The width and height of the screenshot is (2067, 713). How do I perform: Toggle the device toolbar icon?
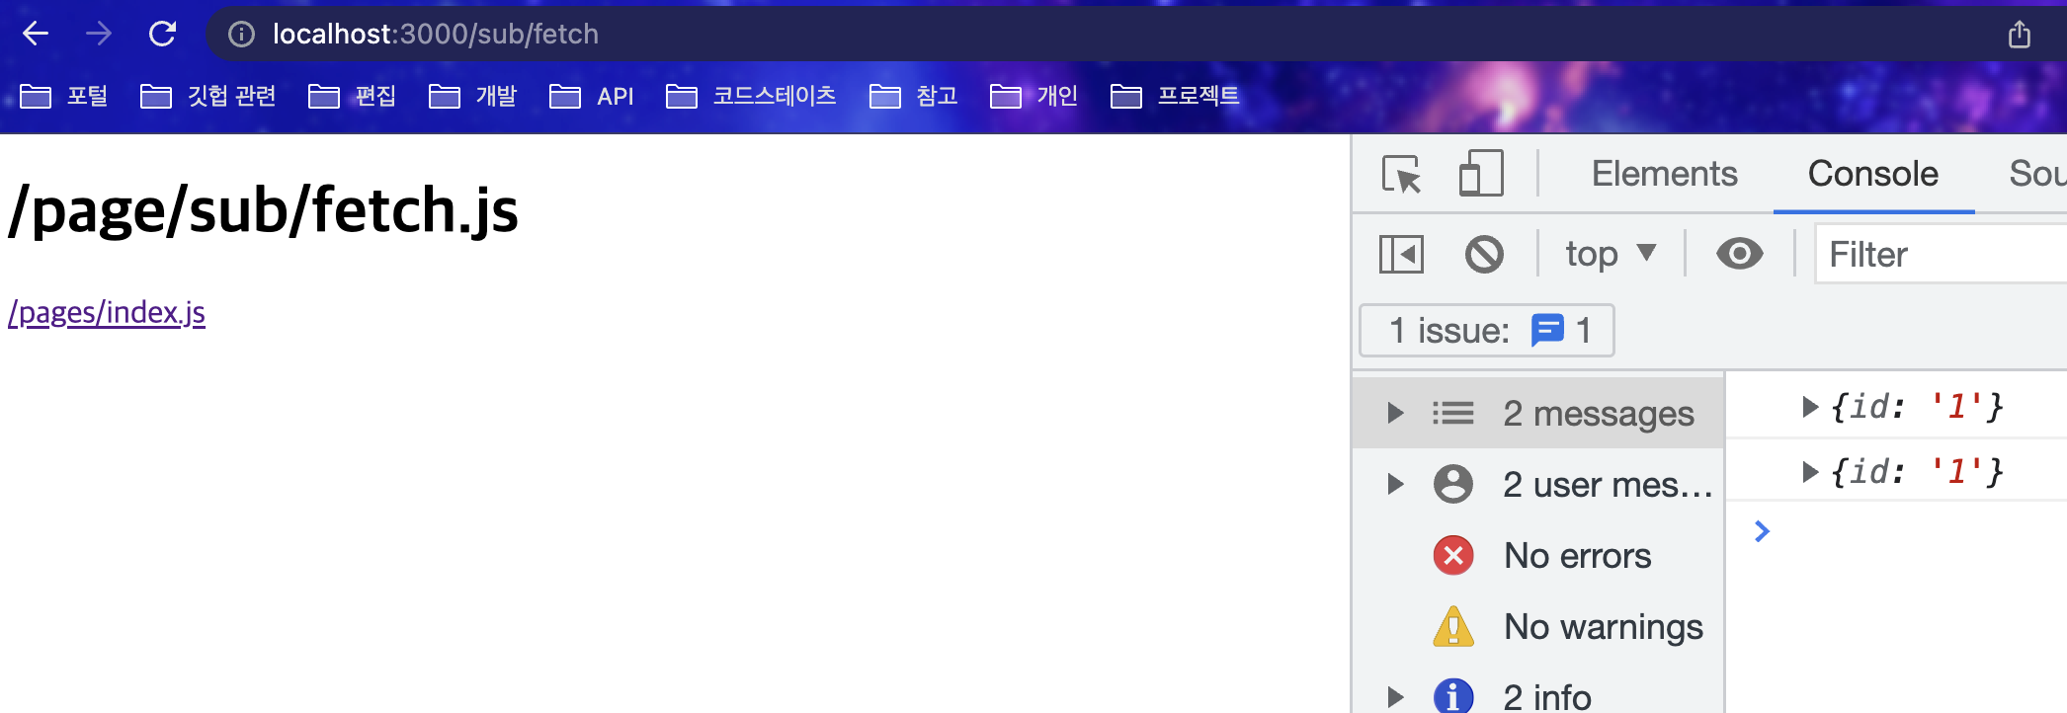coord(1481,174)
